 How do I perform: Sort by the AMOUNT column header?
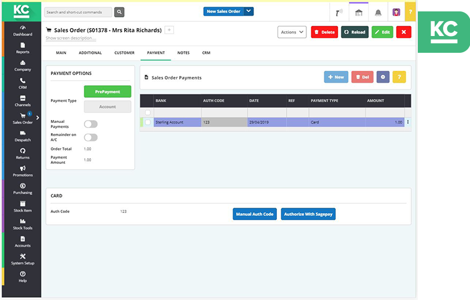384,101
